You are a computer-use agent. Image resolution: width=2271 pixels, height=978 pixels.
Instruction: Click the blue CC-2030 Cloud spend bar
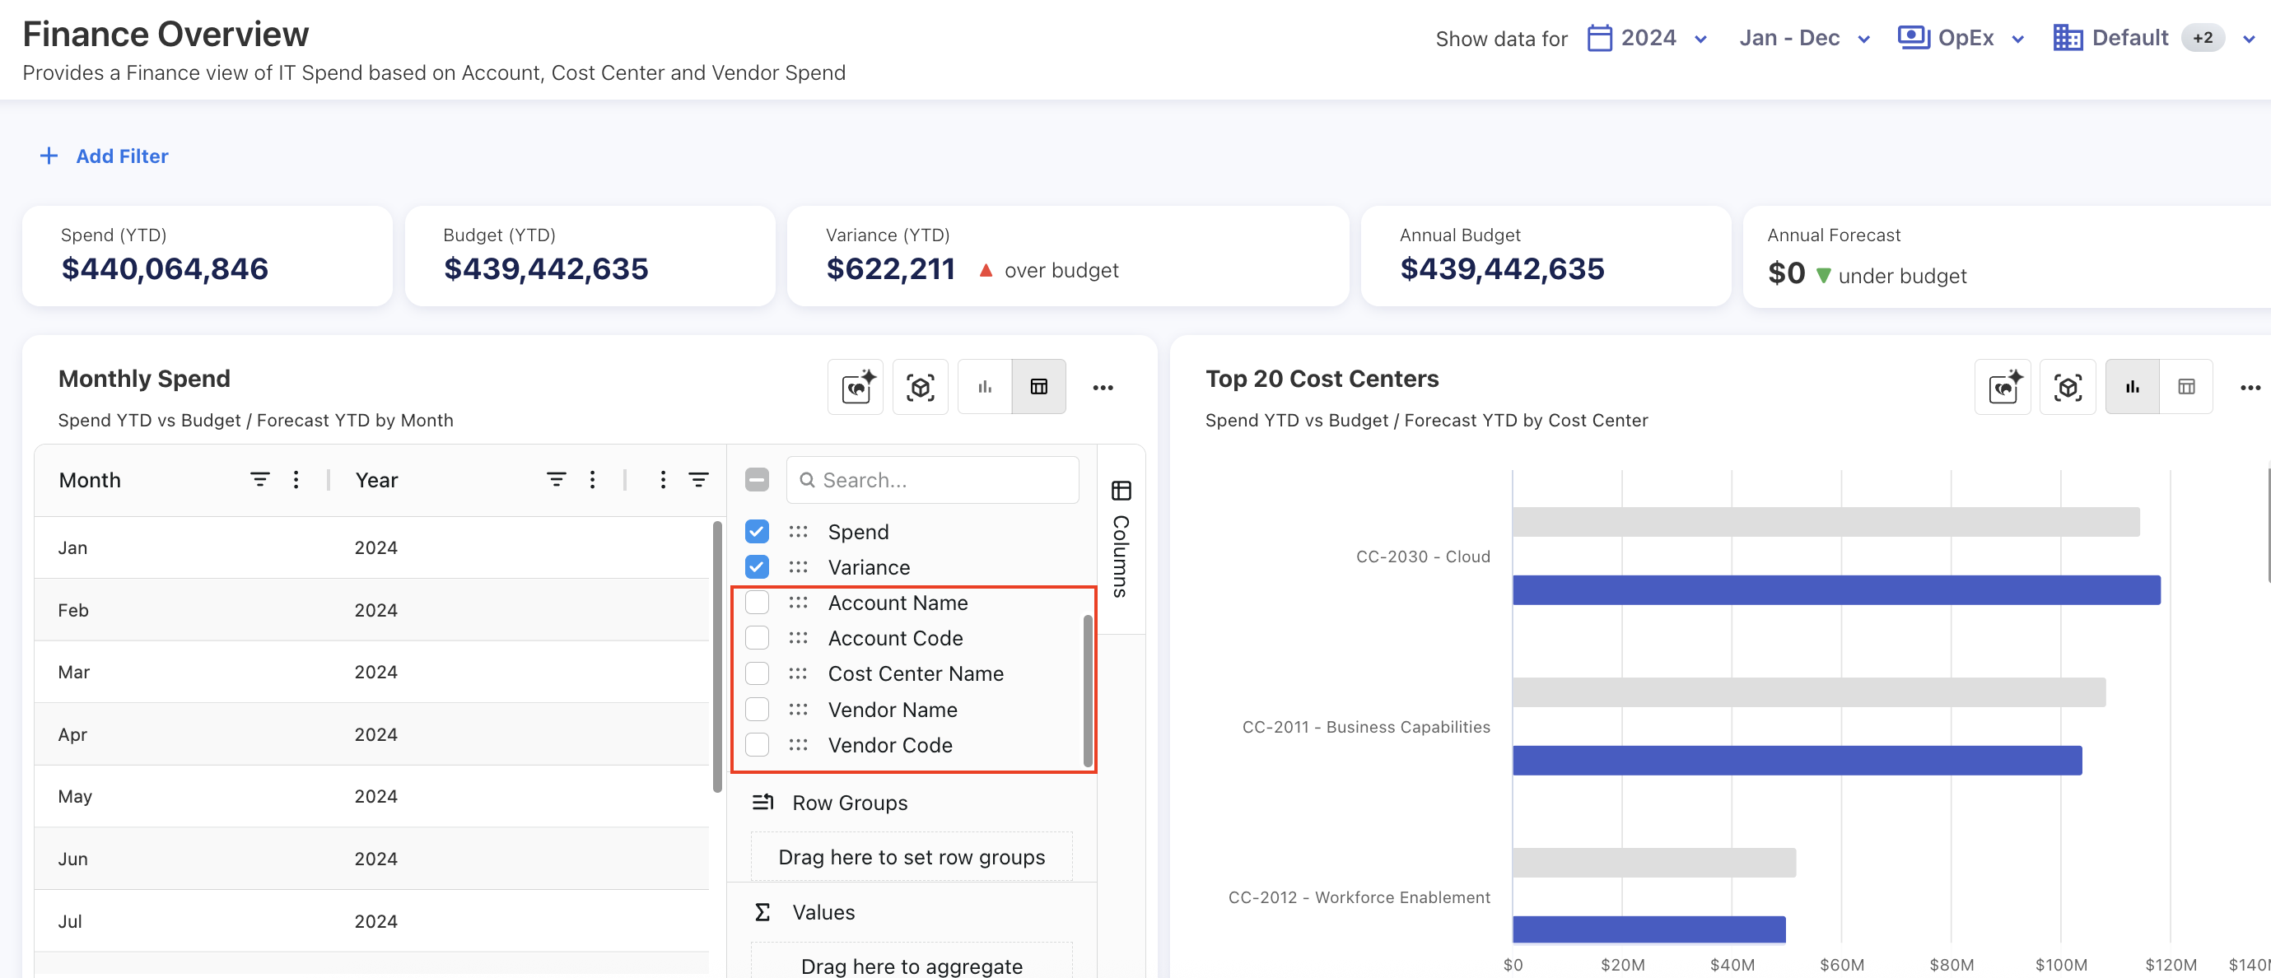(1835, 589)
